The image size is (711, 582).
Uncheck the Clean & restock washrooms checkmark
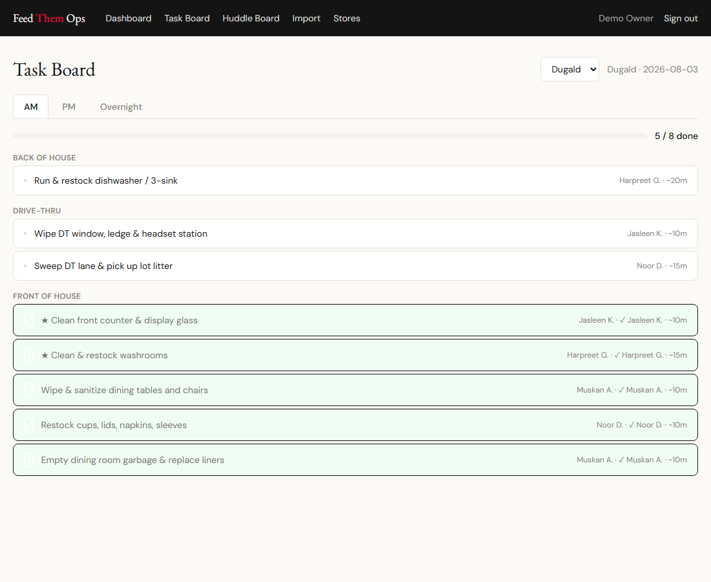click(28, 355)
